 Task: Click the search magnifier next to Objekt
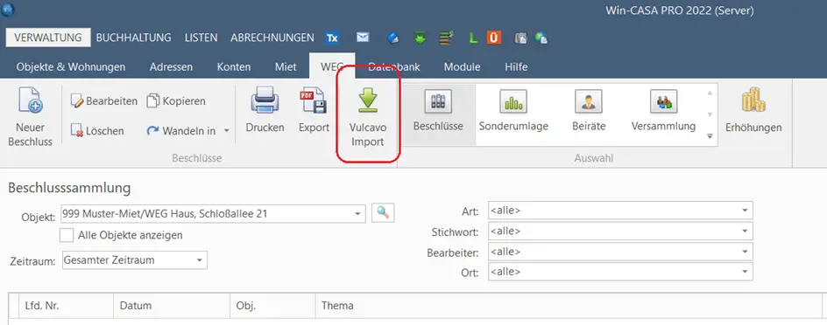(383, 212)
